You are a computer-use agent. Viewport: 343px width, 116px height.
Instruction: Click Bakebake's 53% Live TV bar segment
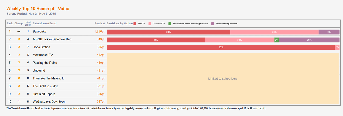pyautogui.click(x=168, y=32)
